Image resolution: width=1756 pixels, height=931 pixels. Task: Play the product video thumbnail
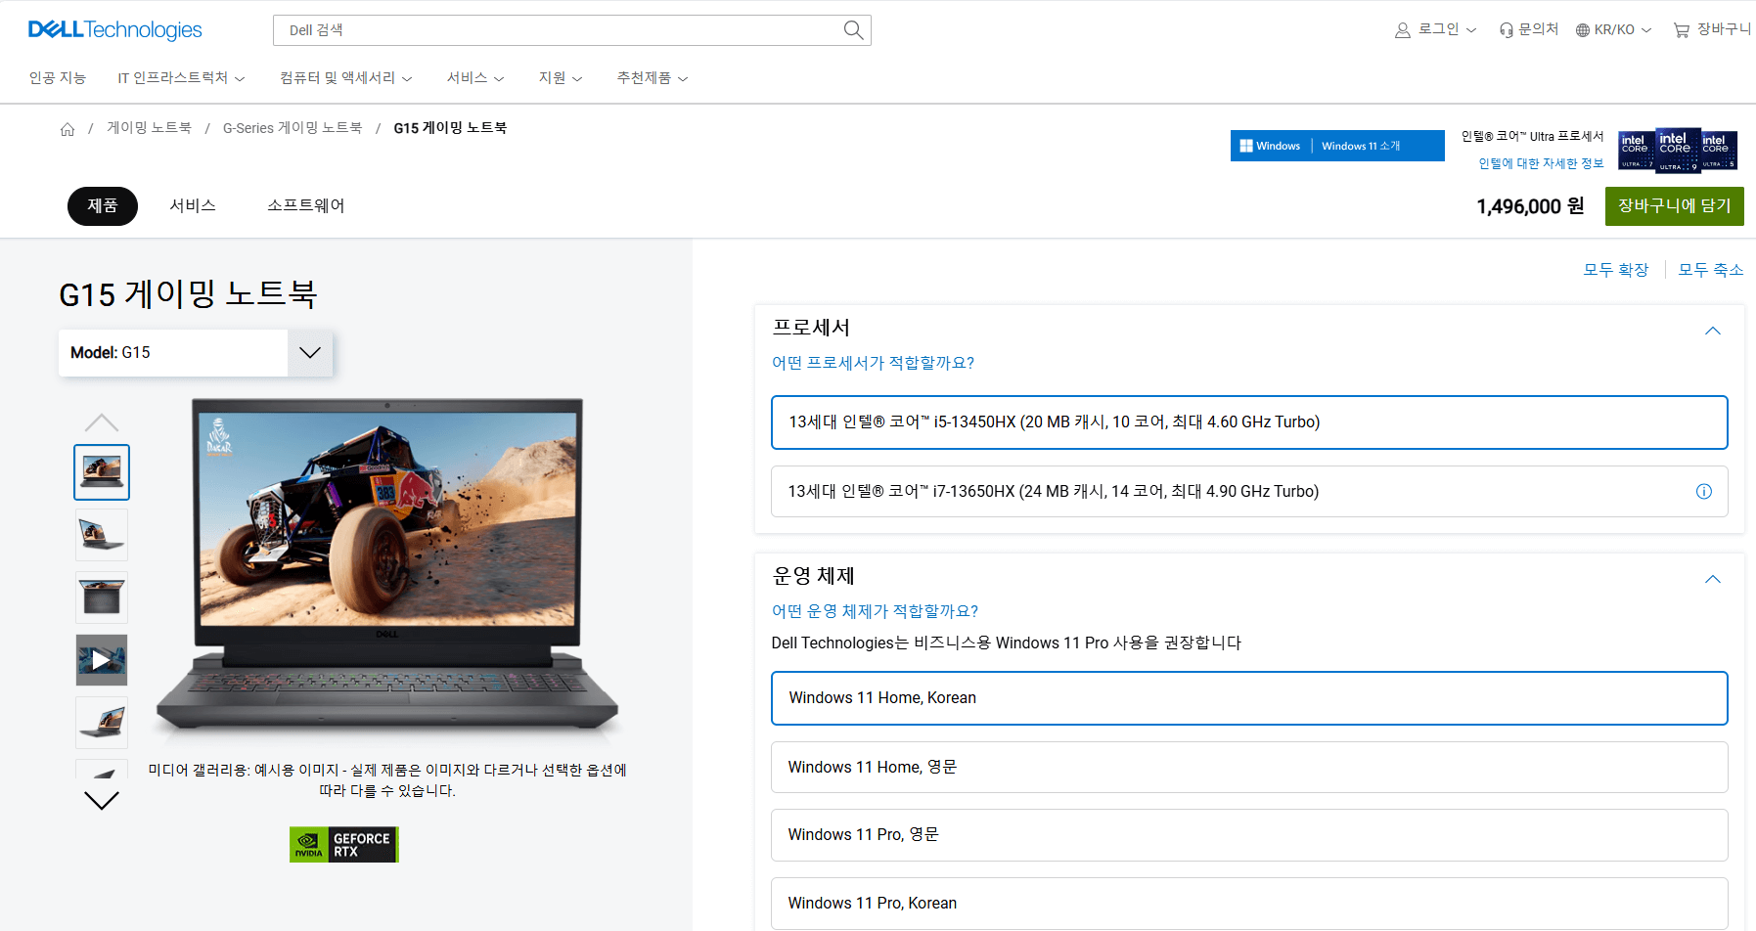click(101, 659)
